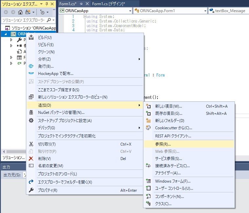Click the HockeyApp distribute icon

[x=31, y=73]
